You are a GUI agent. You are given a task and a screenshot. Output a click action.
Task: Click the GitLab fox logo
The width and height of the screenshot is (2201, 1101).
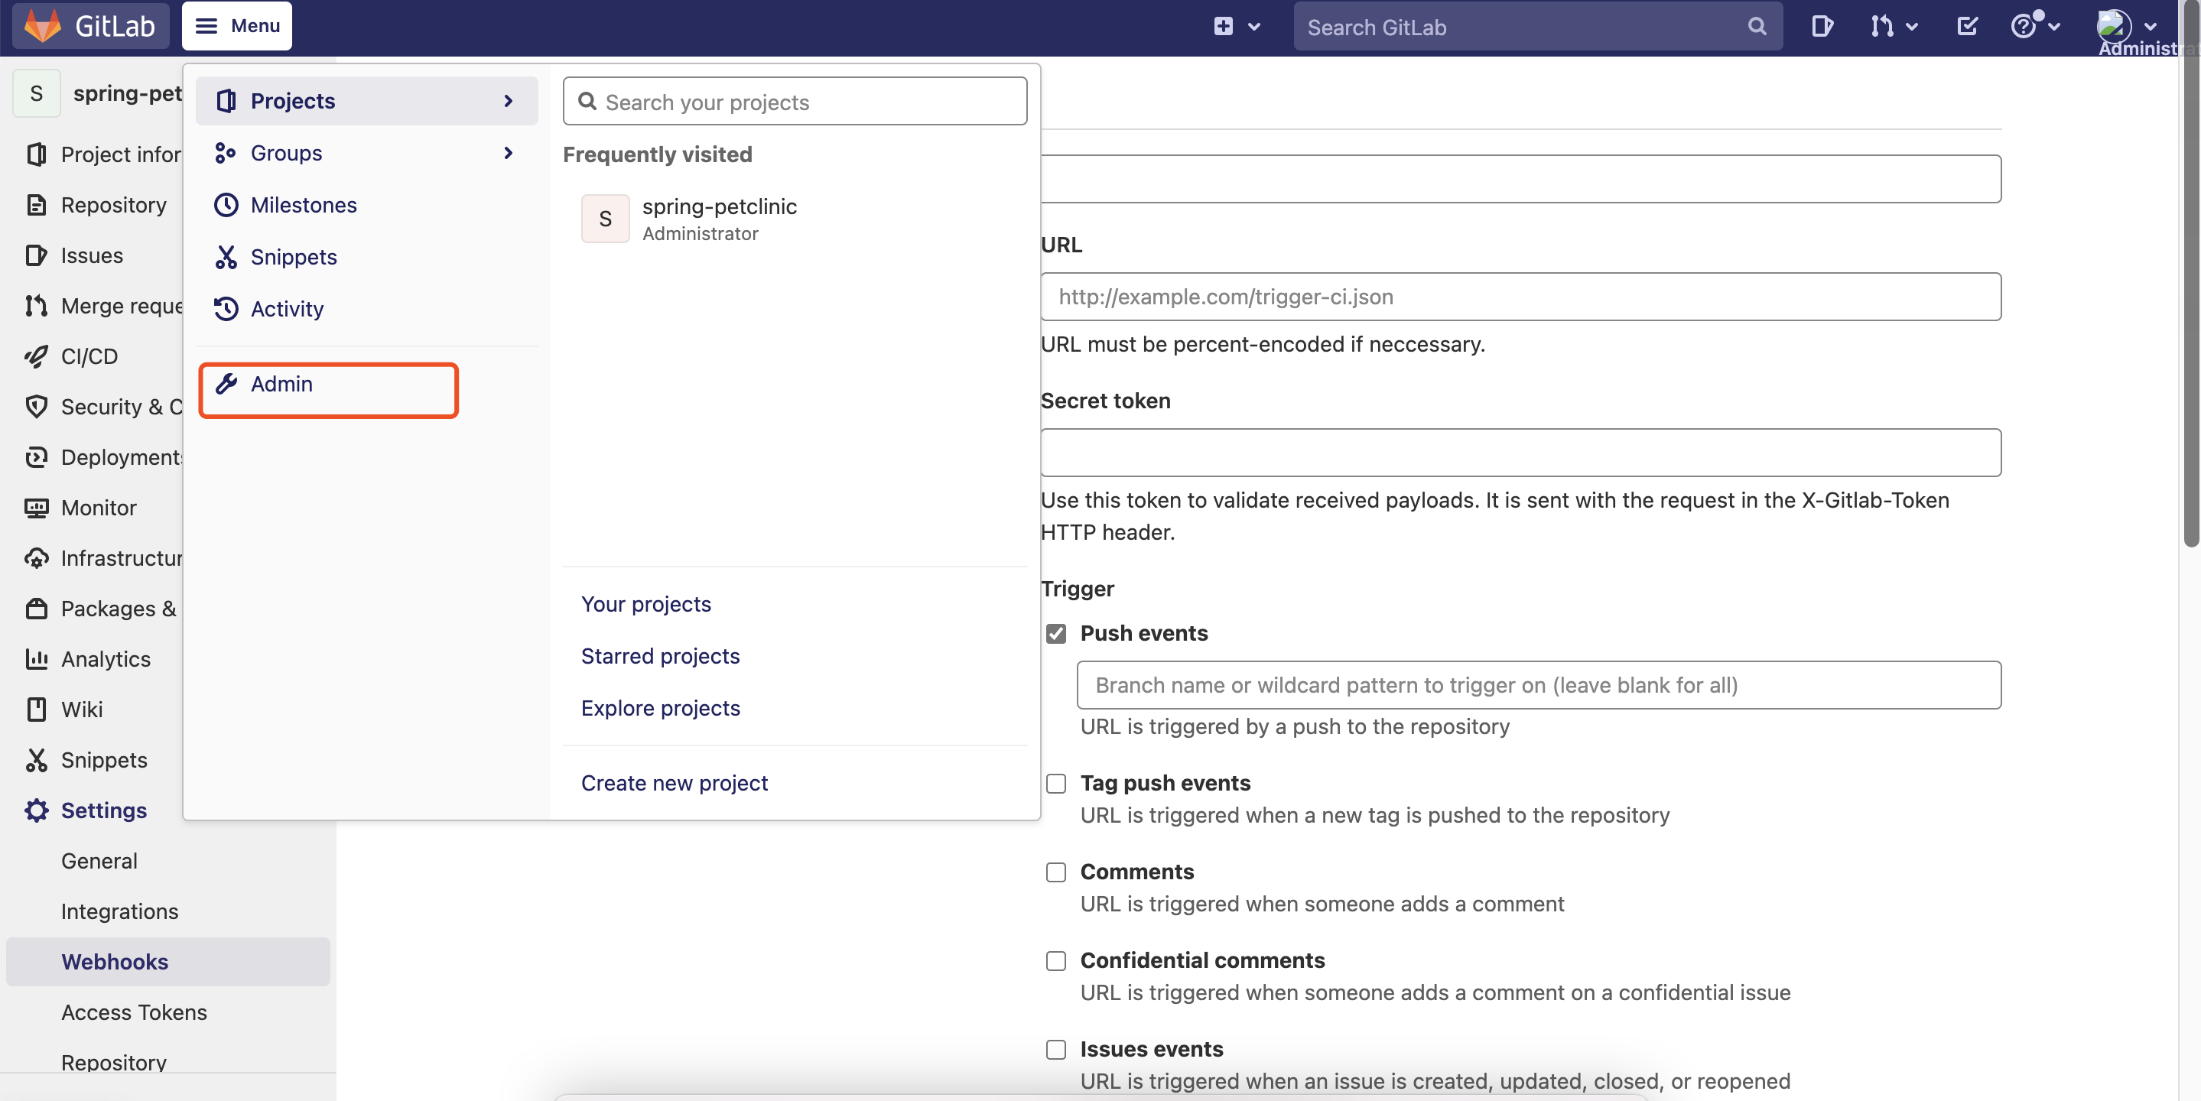[43, 26]
